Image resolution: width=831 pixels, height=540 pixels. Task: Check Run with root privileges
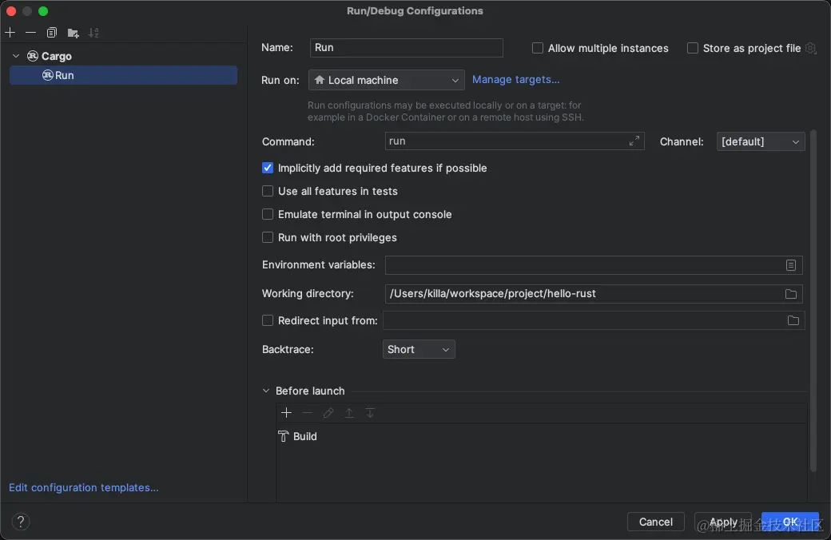pyautogui.click(x=268, y=237)
